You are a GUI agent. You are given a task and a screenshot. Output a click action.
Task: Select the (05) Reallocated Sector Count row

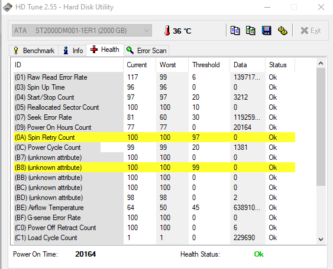tap(154, 107)
